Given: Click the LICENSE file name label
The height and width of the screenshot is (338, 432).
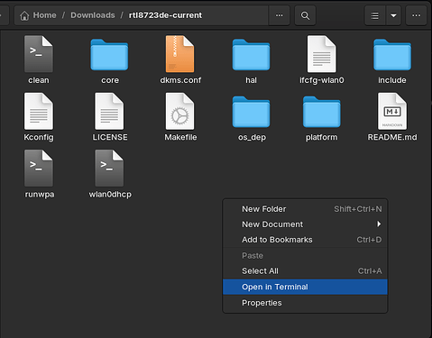Looking at the screenshot, I should [110, 137].
